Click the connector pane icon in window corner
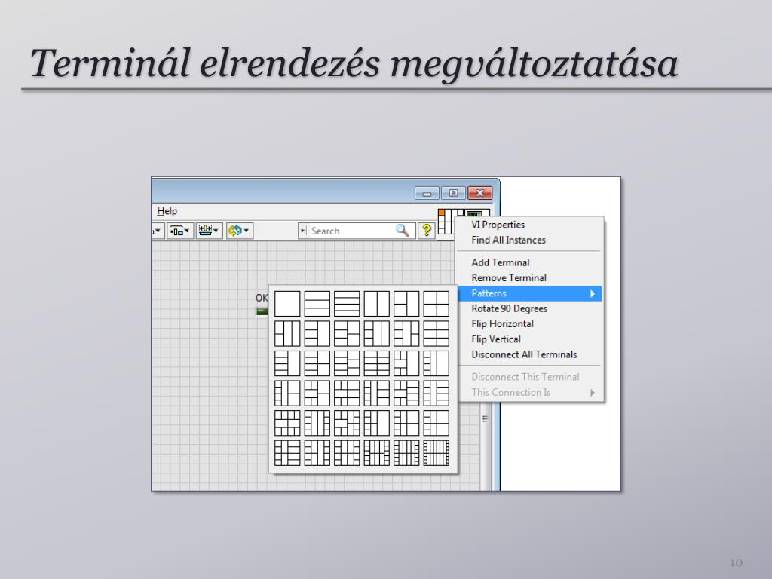The width and height of the screenshot is (772, 579). pos(446,221)
